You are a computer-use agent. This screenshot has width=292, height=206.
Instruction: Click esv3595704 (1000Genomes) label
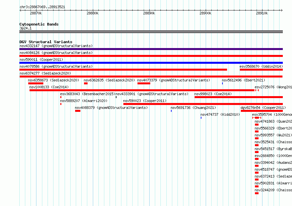272,114
